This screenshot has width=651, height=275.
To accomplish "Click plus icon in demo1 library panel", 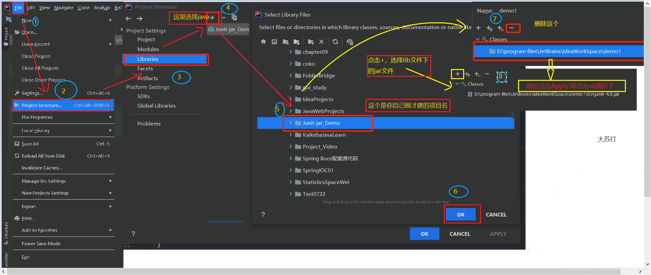I will [x=478, y=28].
